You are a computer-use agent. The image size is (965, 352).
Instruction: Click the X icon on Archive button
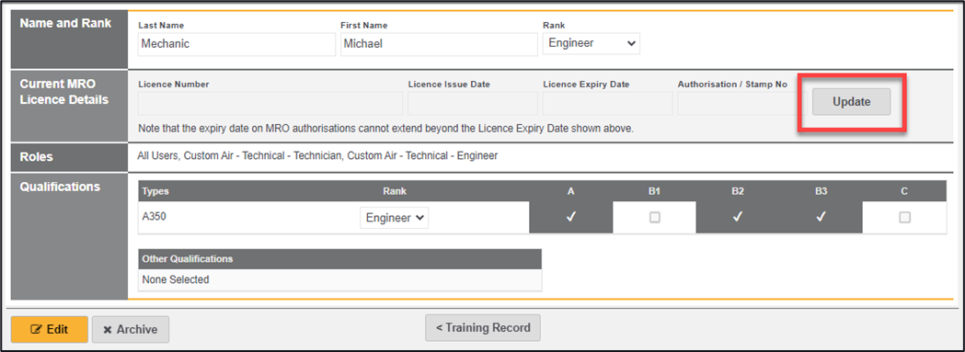coord(107,330)
